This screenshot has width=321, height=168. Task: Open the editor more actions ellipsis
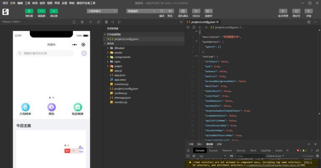click(x=315, y=22)
